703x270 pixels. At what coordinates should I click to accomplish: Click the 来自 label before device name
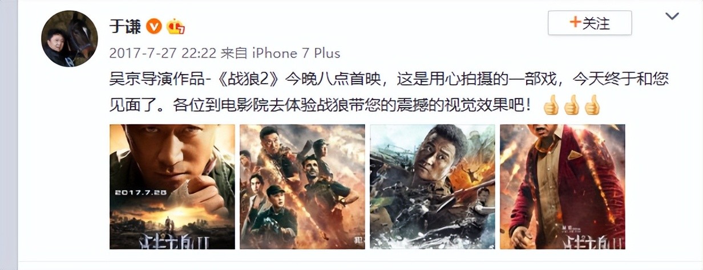(234, 54)
